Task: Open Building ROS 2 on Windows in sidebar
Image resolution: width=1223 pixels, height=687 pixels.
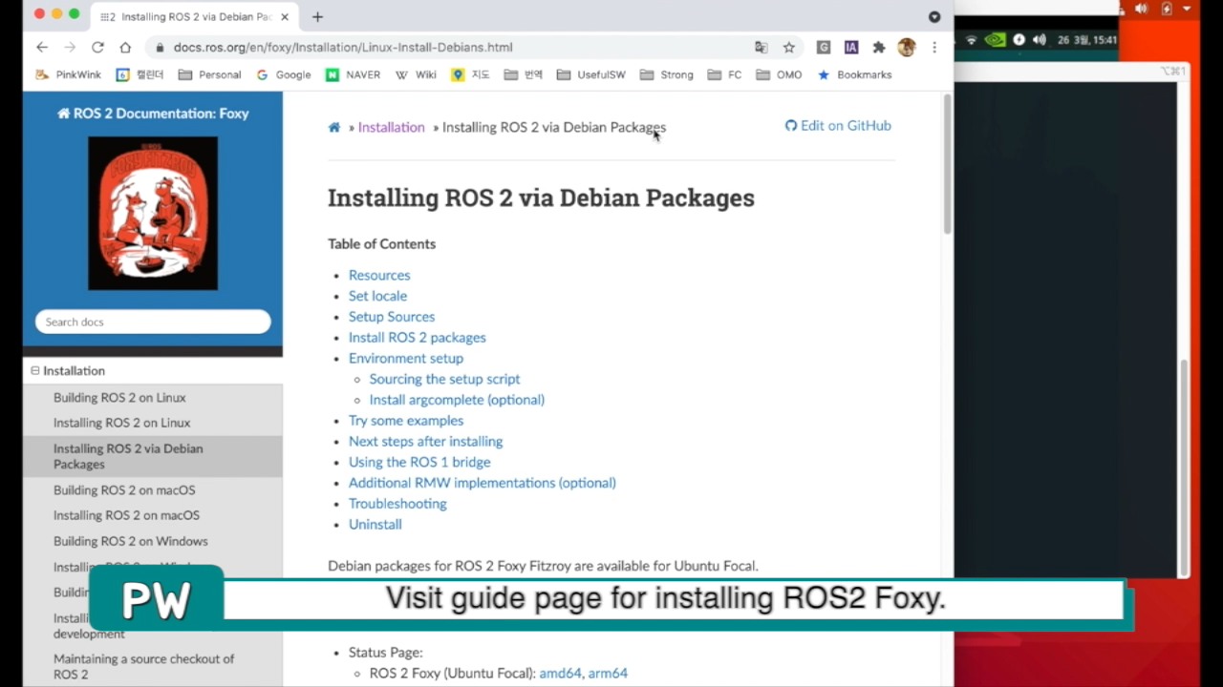Action: (130, 541)
